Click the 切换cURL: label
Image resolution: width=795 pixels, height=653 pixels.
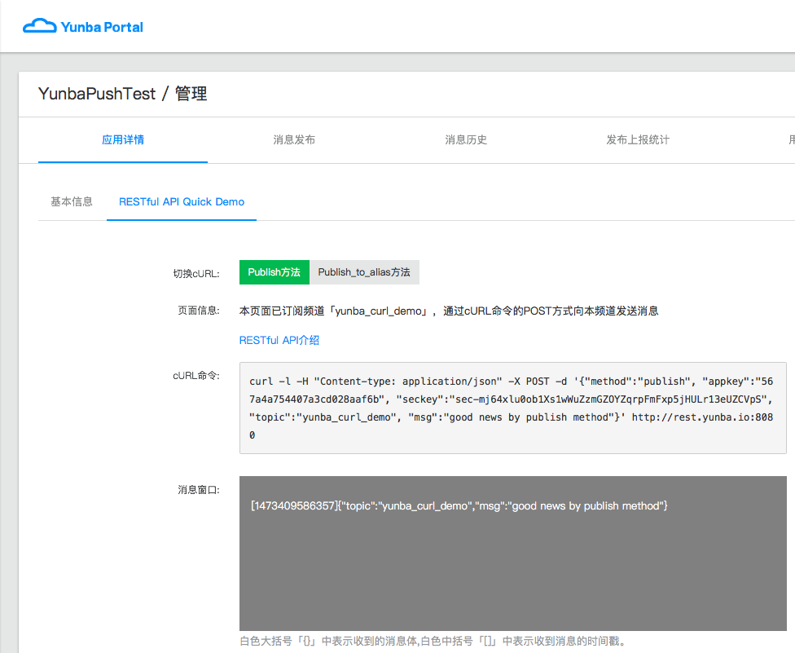click(x=196, y=274)
